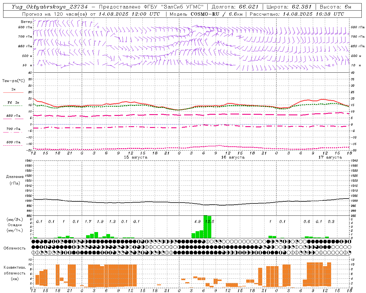Click the Модель COSMO-RU / 6.6км text

[206, 14]
